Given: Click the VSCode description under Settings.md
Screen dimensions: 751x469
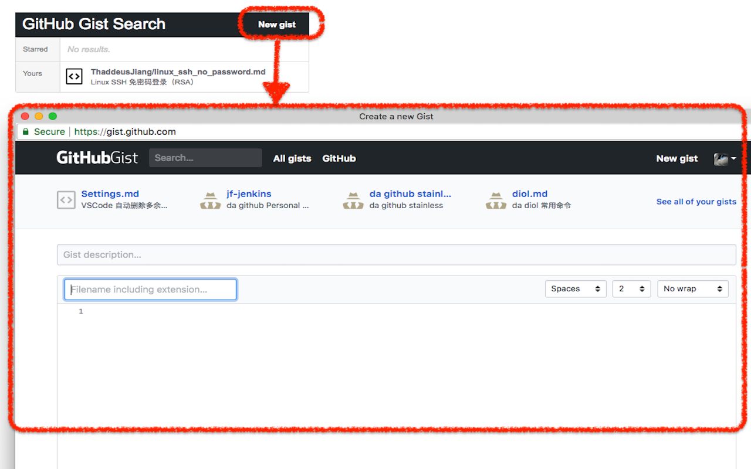Looking at the screenshot, I should (124, 205).
